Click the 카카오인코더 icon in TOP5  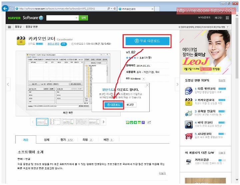point(189,102)
